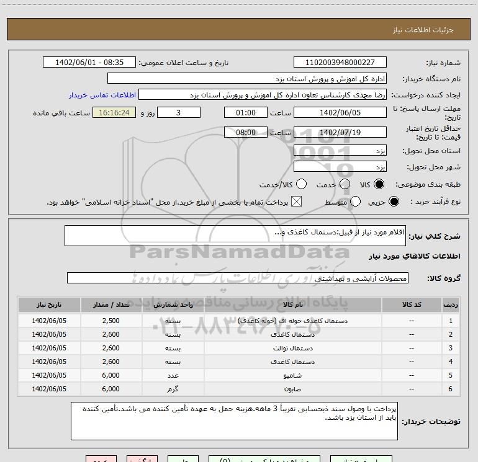This screenshot has width=478, height=462.
Task: Select the کالا radio button
Action: 379,184
